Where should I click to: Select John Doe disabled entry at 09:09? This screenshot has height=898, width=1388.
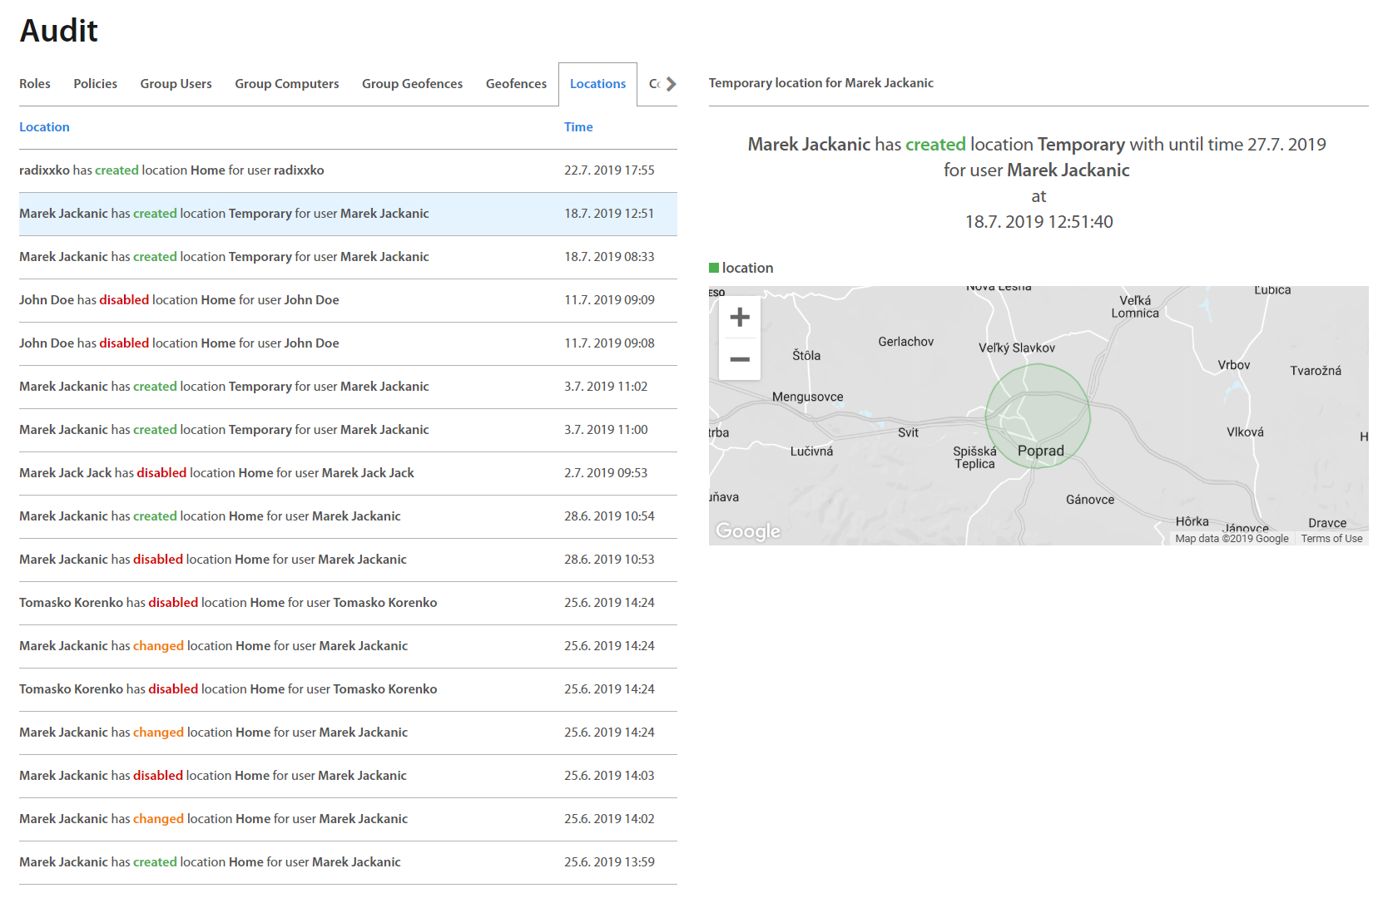click(x=179, y=300)
